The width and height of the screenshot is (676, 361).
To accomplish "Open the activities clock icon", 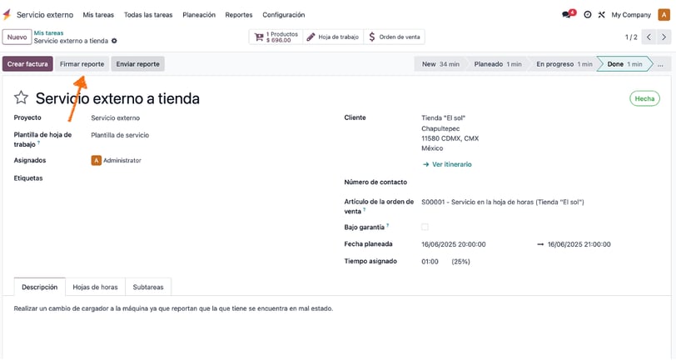I will click(x=587, y=15).
